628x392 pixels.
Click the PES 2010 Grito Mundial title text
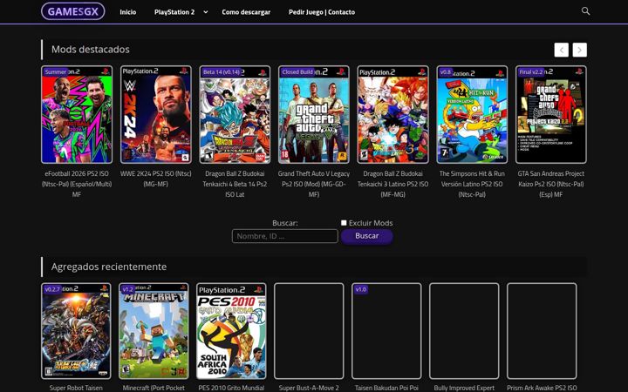(x=231, y=388)
